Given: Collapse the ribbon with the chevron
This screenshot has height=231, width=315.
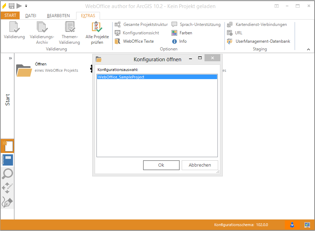Looking at the screenshot, I should 308,49.
